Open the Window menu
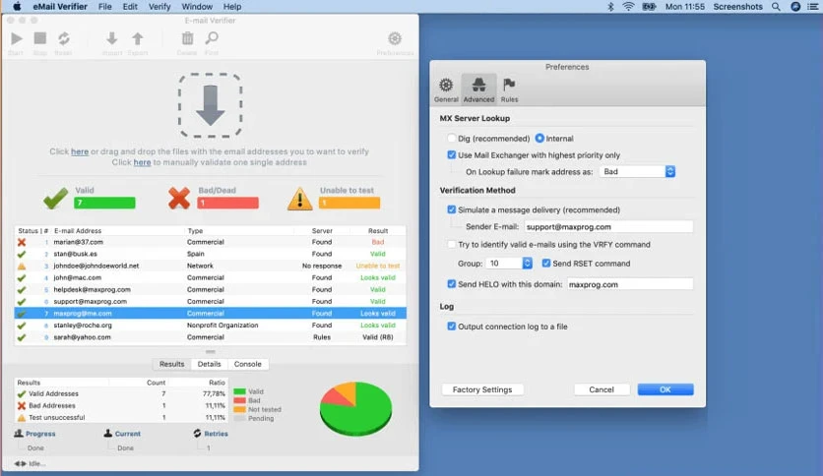 click(197, 7)
